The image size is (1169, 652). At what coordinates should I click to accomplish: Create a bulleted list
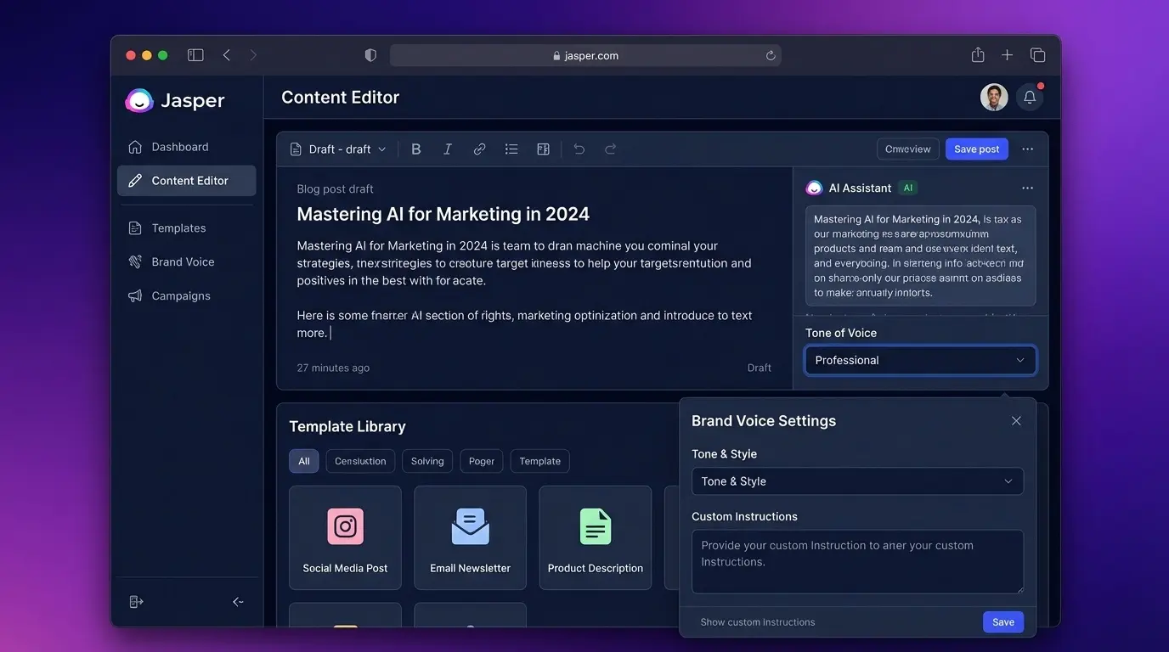[511, 149]
